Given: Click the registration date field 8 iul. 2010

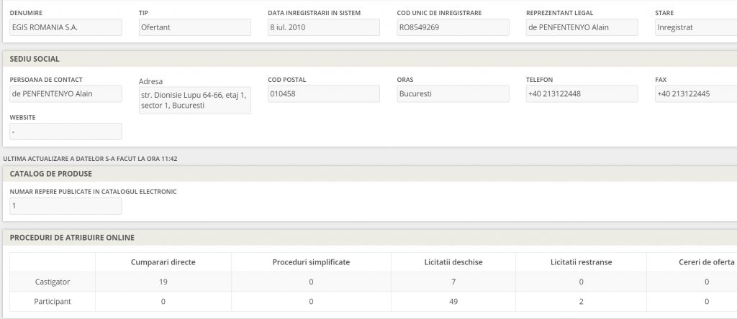Looking at the screenshot, I should 324,27.
